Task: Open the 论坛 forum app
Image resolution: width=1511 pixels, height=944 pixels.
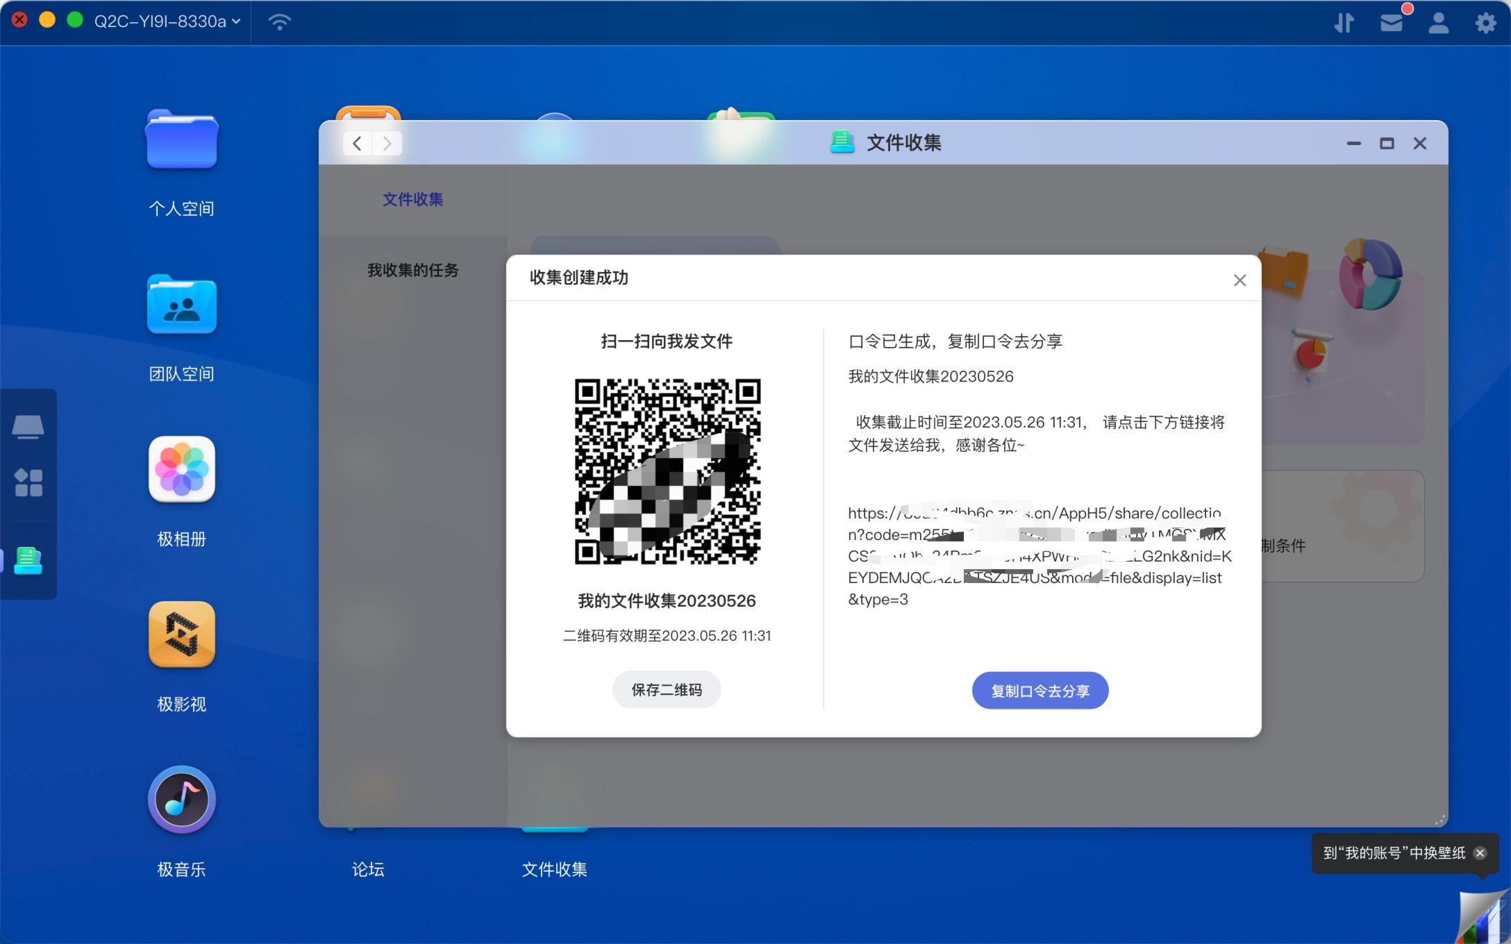Action: click(x=368, y=869)
